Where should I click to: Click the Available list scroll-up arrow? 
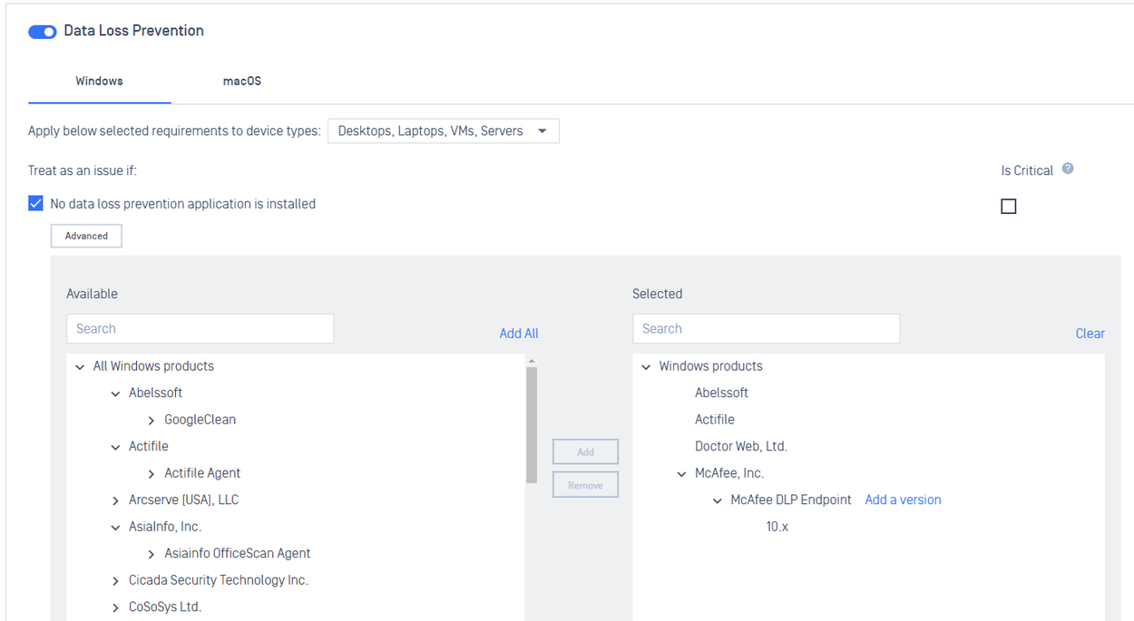532,362
